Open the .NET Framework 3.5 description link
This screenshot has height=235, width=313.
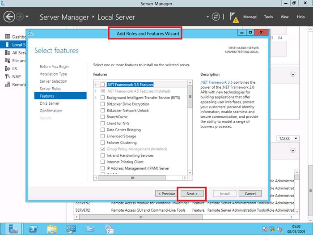(x=216, y=82)
